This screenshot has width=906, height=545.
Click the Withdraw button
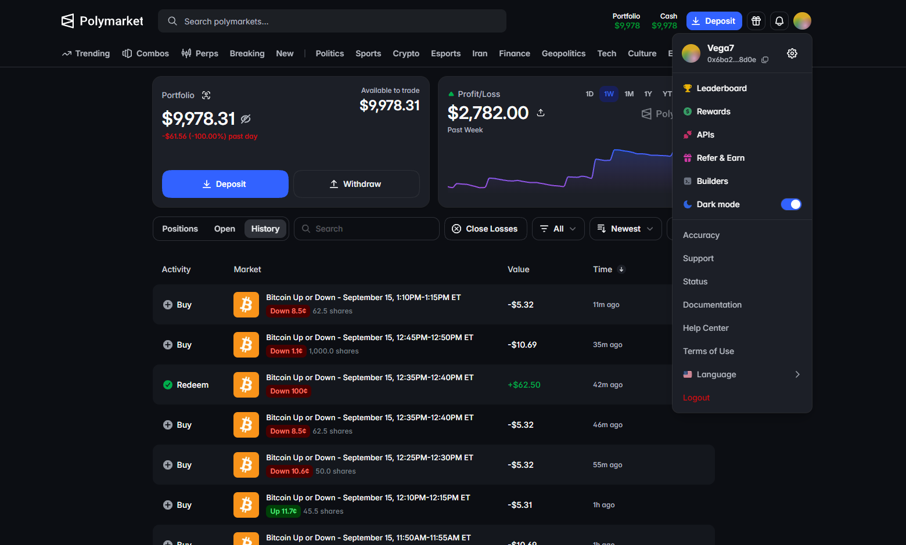point(357,184)
